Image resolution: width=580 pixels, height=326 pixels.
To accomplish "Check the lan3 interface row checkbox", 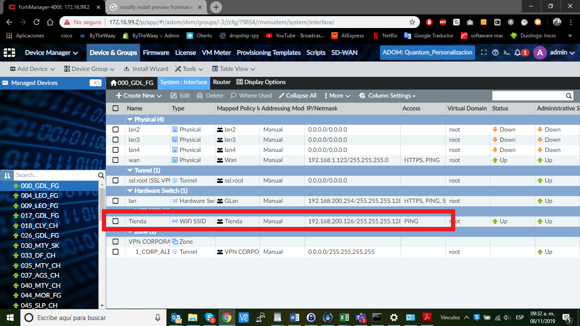I will tap(115, 140).
